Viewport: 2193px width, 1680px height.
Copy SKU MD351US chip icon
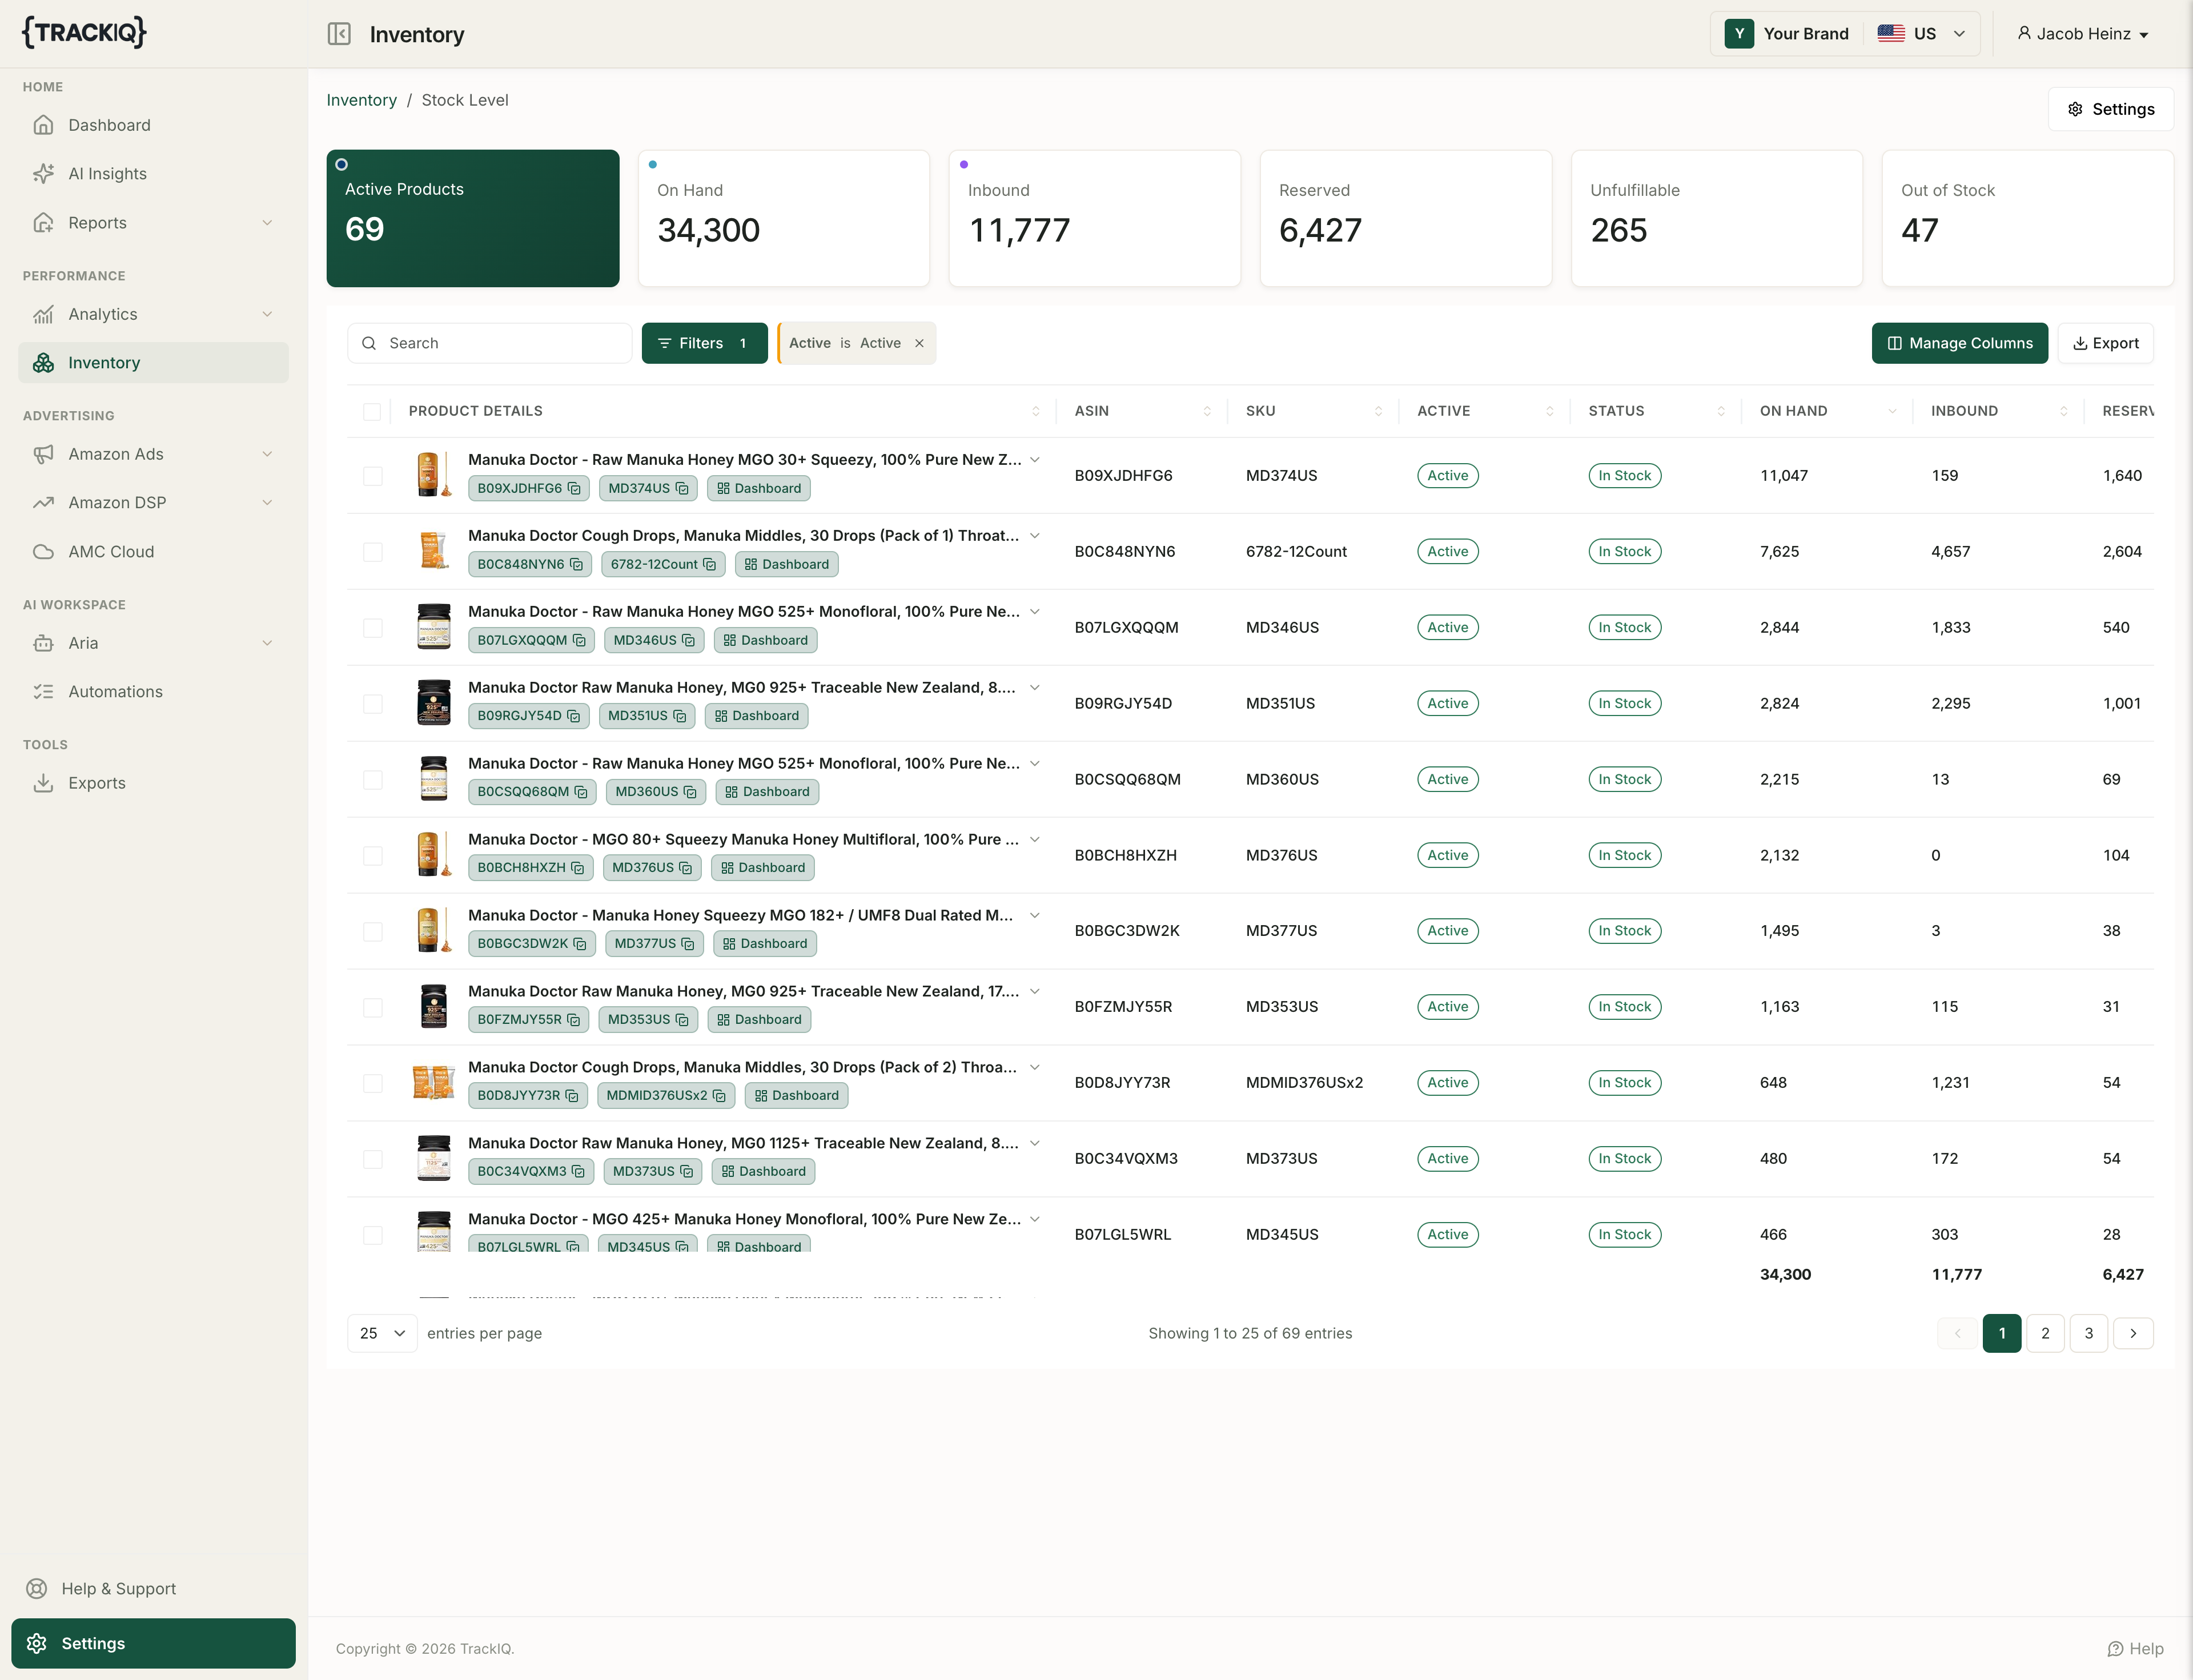point(680,716)
